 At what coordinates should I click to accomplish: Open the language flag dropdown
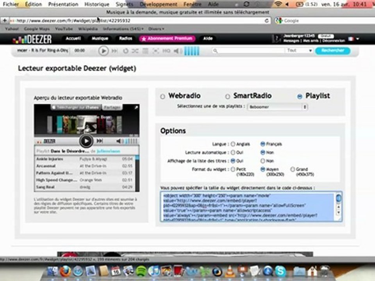click(354, 39)
